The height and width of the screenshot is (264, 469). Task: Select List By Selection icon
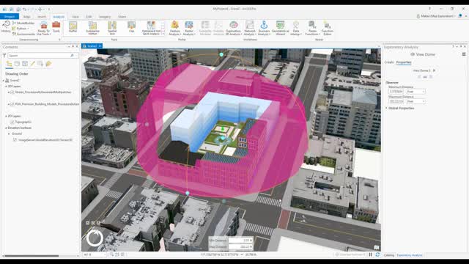(25, 64)
